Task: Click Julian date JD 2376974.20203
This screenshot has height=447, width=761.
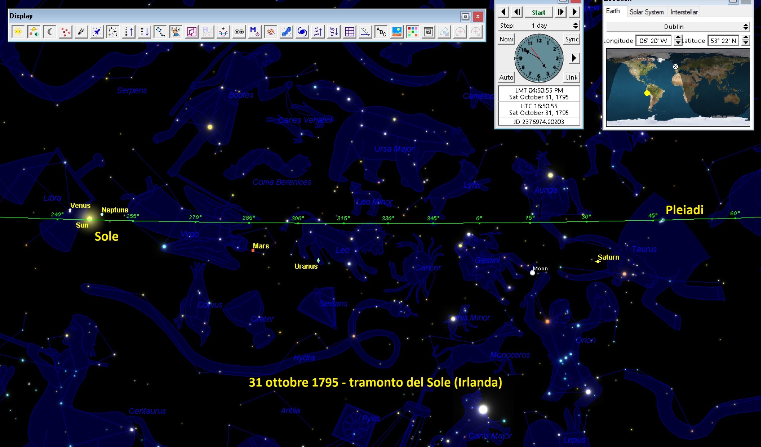Action: coord(539,122)
